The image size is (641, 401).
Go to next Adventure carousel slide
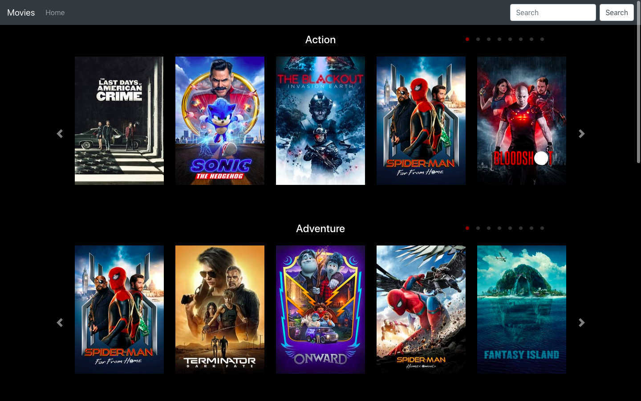click(x=581, y=323)
